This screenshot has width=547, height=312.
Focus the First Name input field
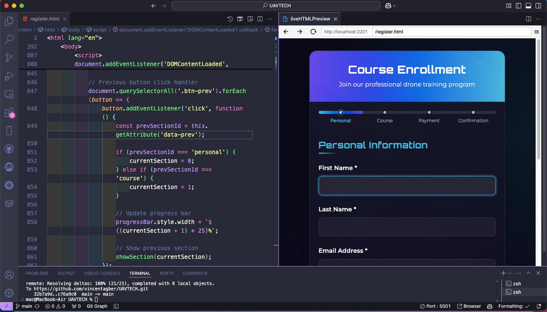pyautogui.click(x=407, y=186)
